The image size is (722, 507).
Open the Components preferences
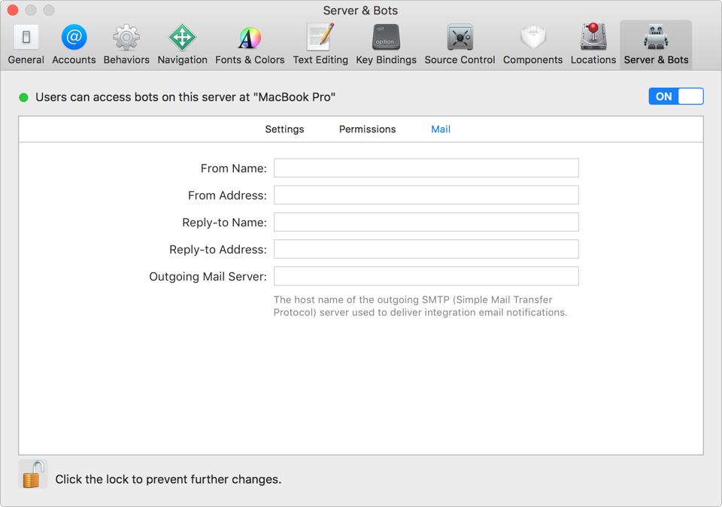point(532,43)
